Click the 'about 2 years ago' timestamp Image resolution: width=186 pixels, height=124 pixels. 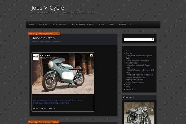point(47,58)
